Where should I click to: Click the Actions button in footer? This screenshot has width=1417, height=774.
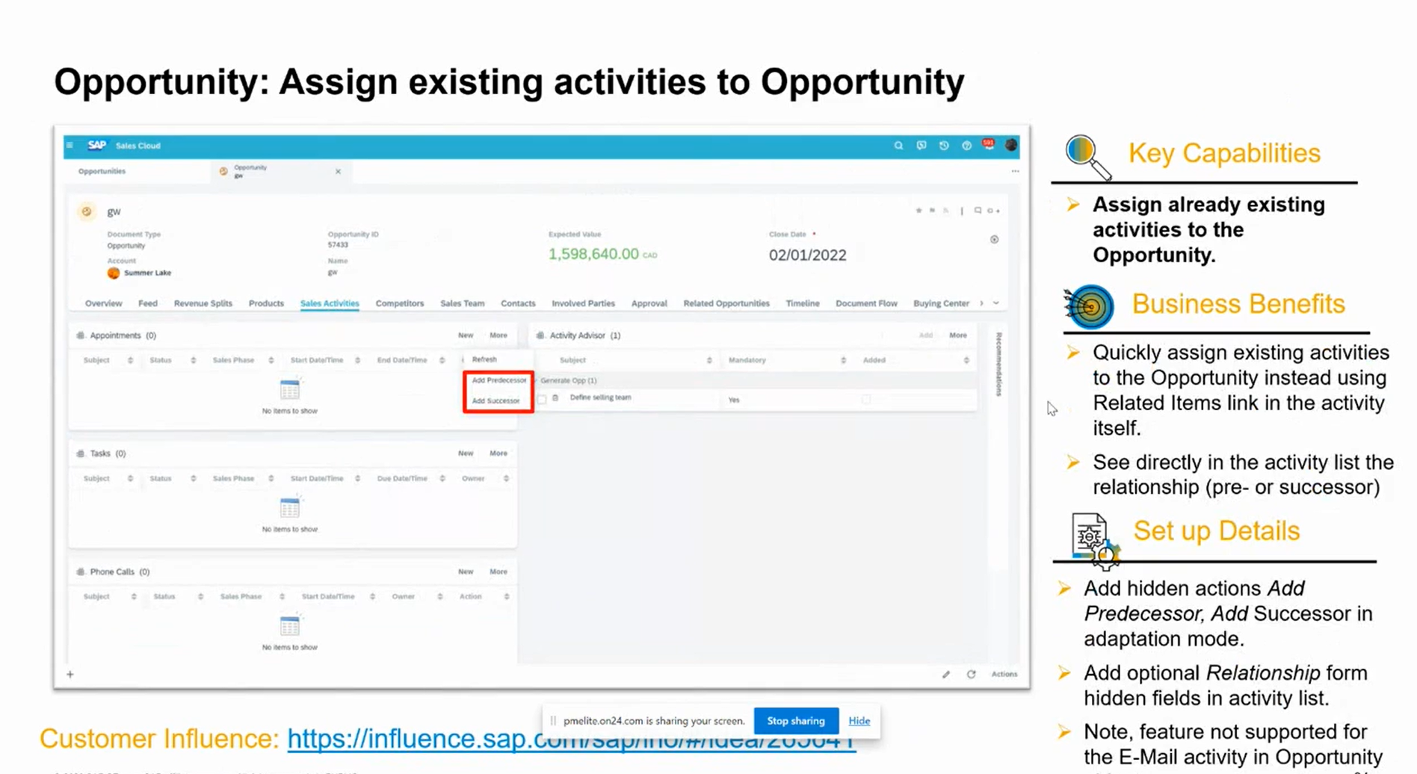pyautogui.click(x=1004, y=674)
